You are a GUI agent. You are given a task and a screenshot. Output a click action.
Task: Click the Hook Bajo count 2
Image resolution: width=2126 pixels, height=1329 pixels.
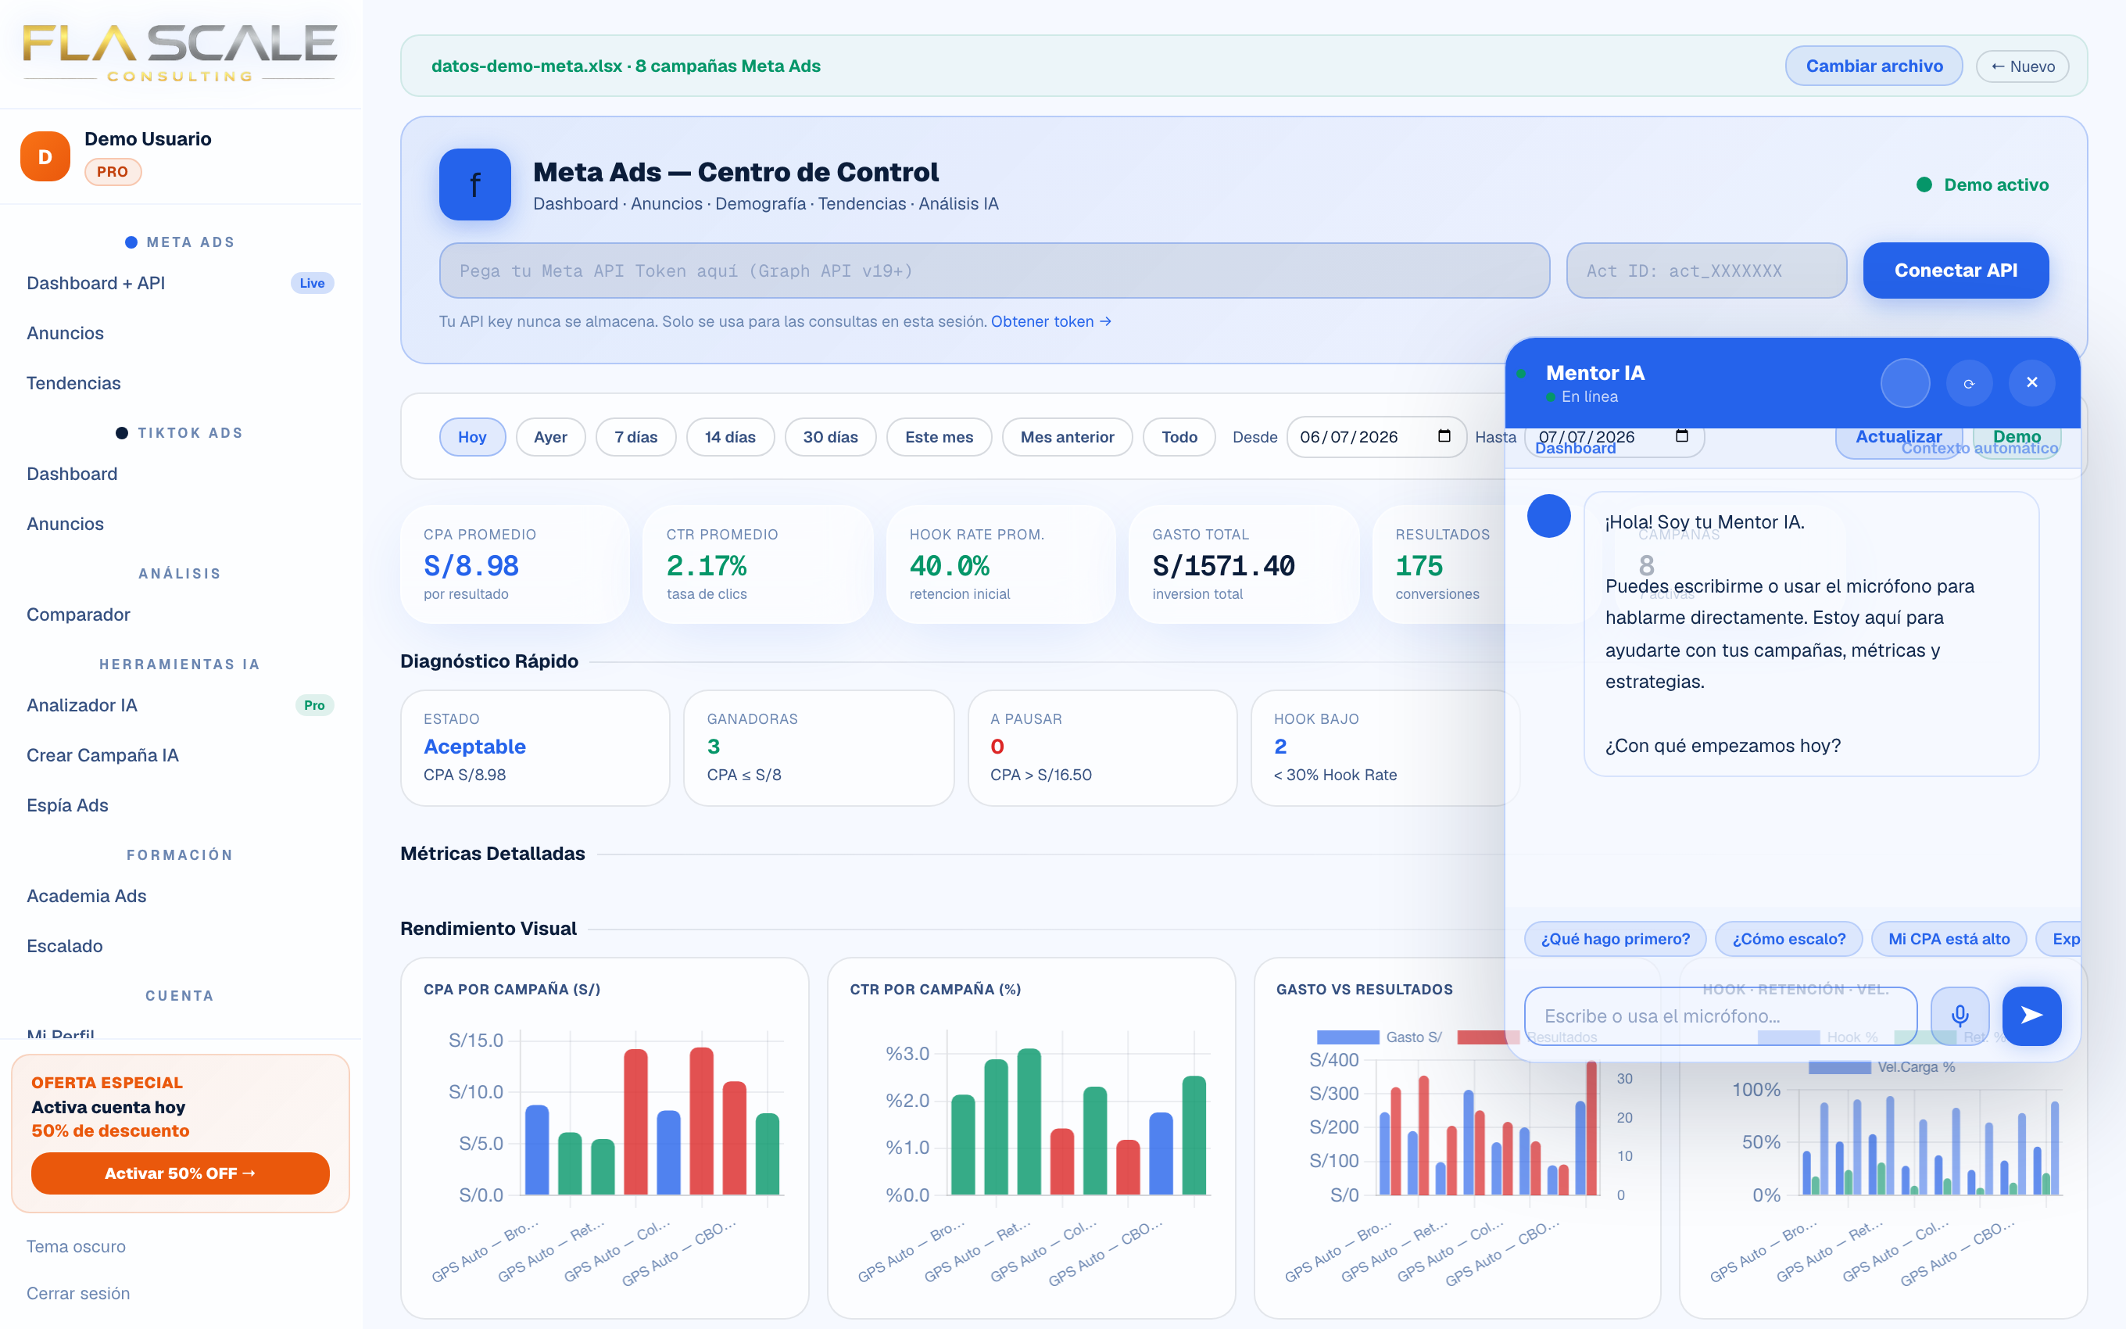(1280, 747)
